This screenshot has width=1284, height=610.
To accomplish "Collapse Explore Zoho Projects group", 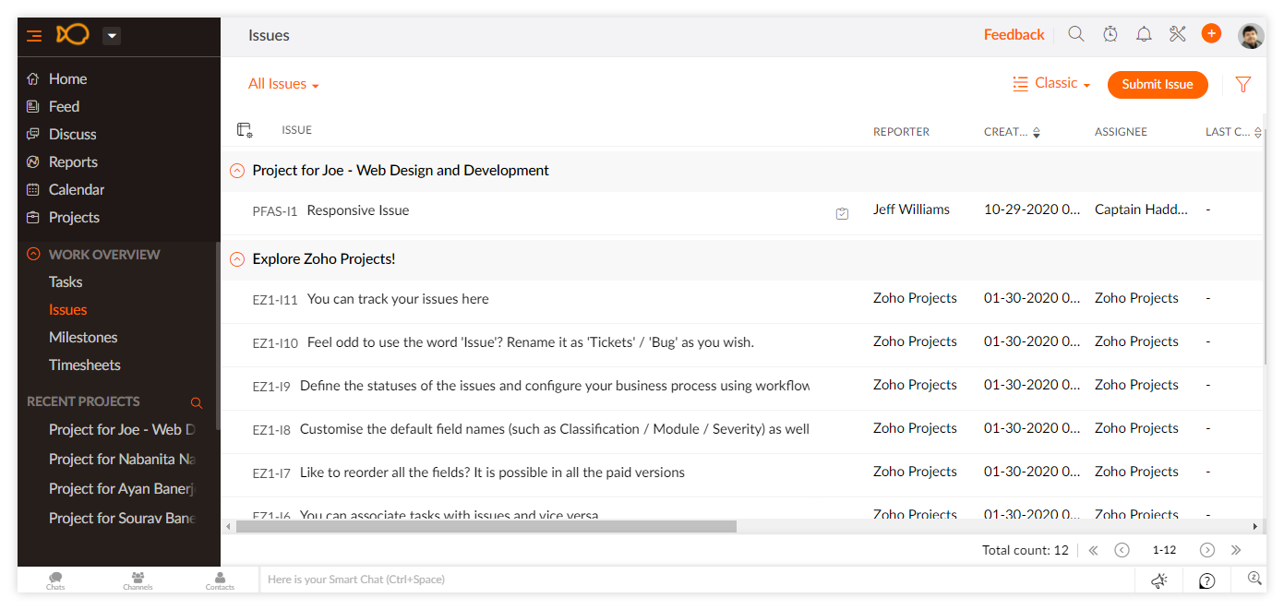I will pyautogui.click(x=237, y=259).
